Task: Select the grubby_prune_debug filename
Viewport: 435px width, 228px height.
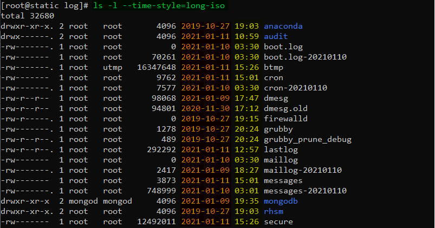Action: pyautogui.click(x=308, y=140)
